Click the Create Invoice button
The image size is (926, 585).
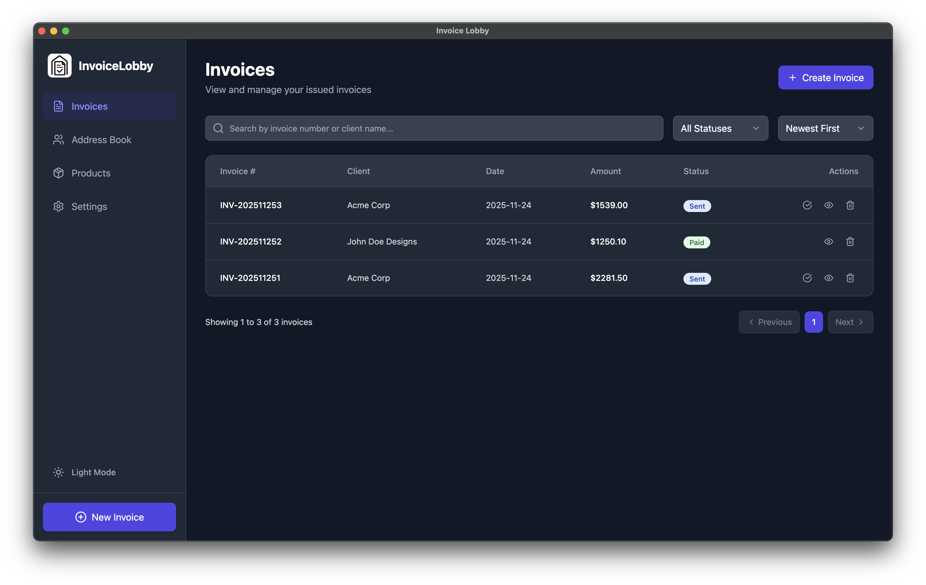[826, 77]
